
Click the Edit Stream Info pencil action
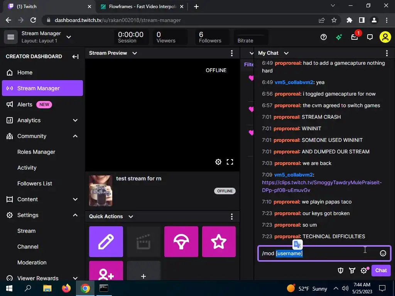106,242
